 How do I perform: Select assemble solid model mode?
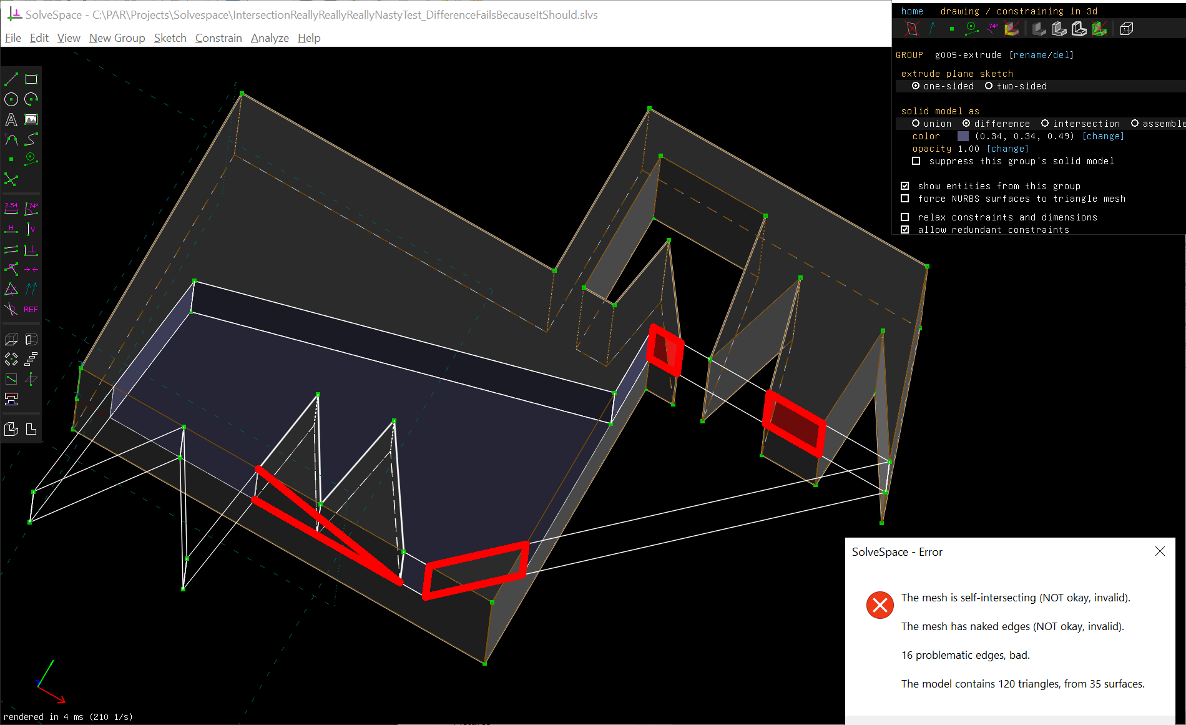1158,124
